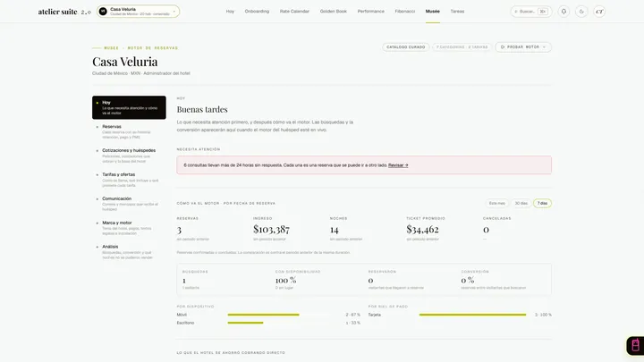
Task: Focus the Buscar search field
Action: tap(531, 12)
